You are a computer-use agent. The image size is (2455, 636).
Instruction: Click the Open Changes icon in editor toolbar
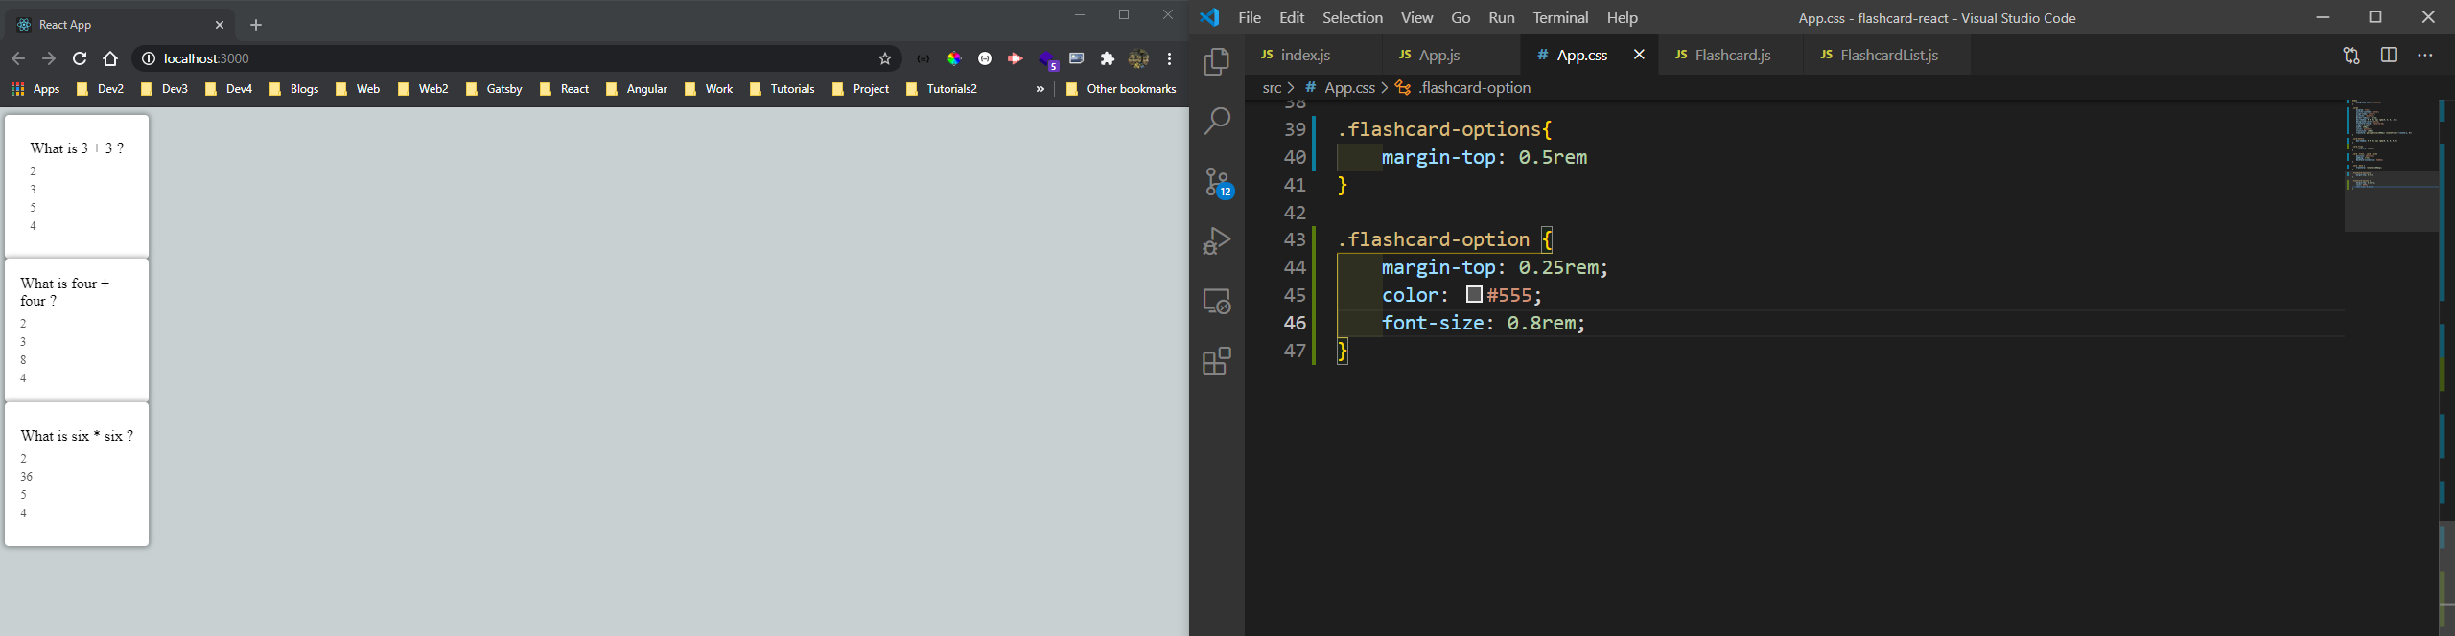pyautogui.click(x=2351, y=56)
